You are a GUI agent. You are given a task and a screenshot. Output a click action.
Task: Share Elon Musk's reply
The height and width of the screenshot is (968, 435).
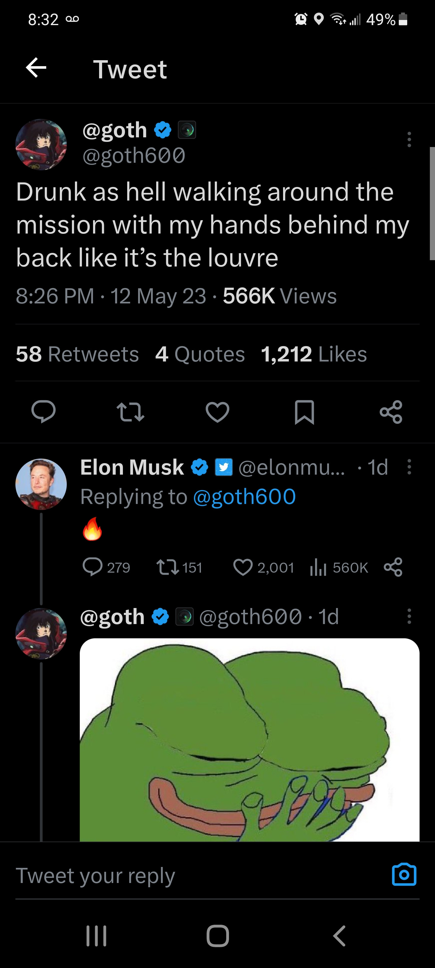coord(393,567)
